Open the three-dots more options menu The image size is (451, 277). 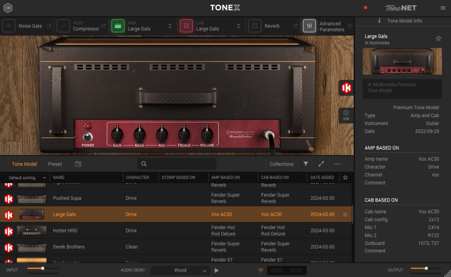[337, 164]
